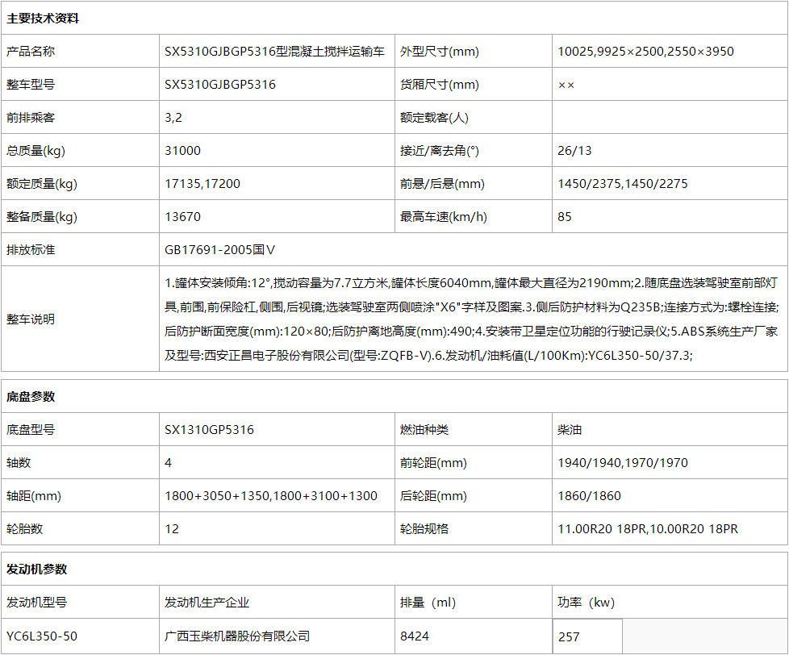Click the 前轮距(mm) label

point(433,463)
